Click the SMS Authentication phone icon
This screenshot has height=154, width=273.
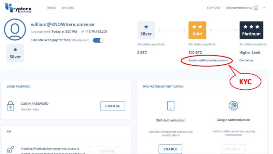[x=171, y=105]
